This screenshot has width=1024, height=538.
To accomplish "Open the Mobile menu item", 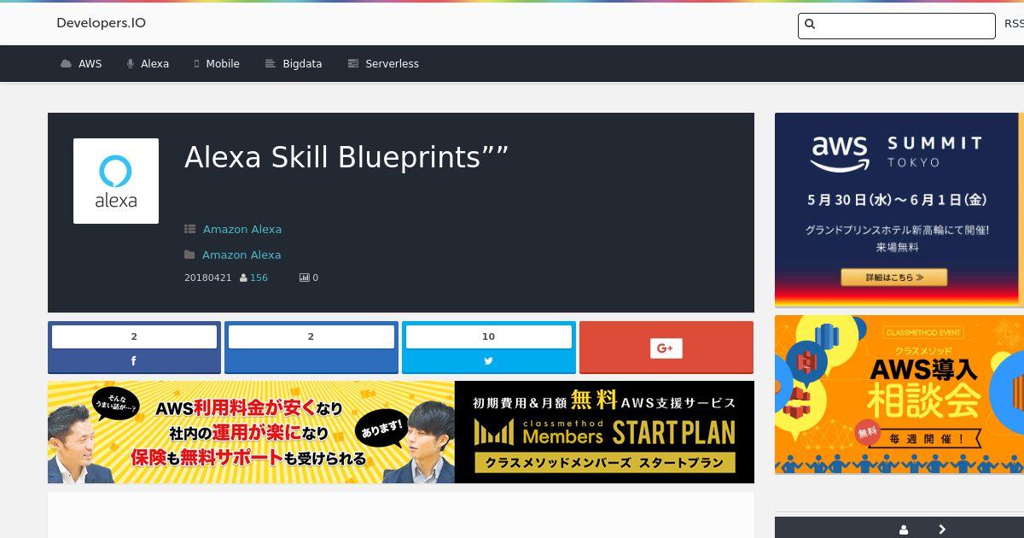I will 222,64.
